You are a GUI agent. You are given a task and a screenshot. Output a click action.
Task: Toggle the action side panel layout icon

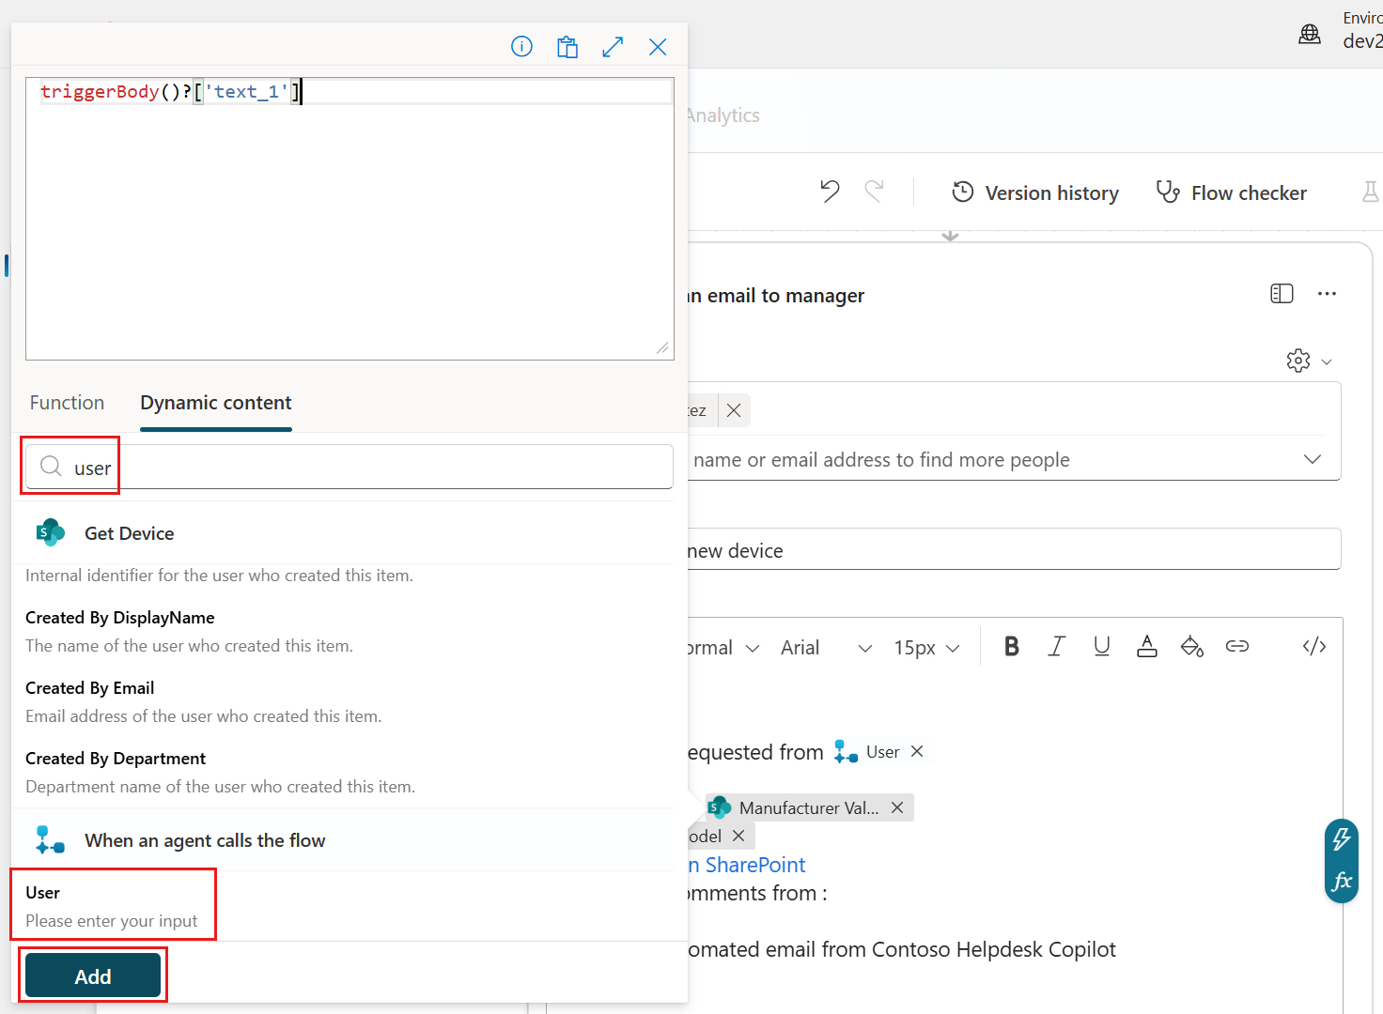point(1282,294)
